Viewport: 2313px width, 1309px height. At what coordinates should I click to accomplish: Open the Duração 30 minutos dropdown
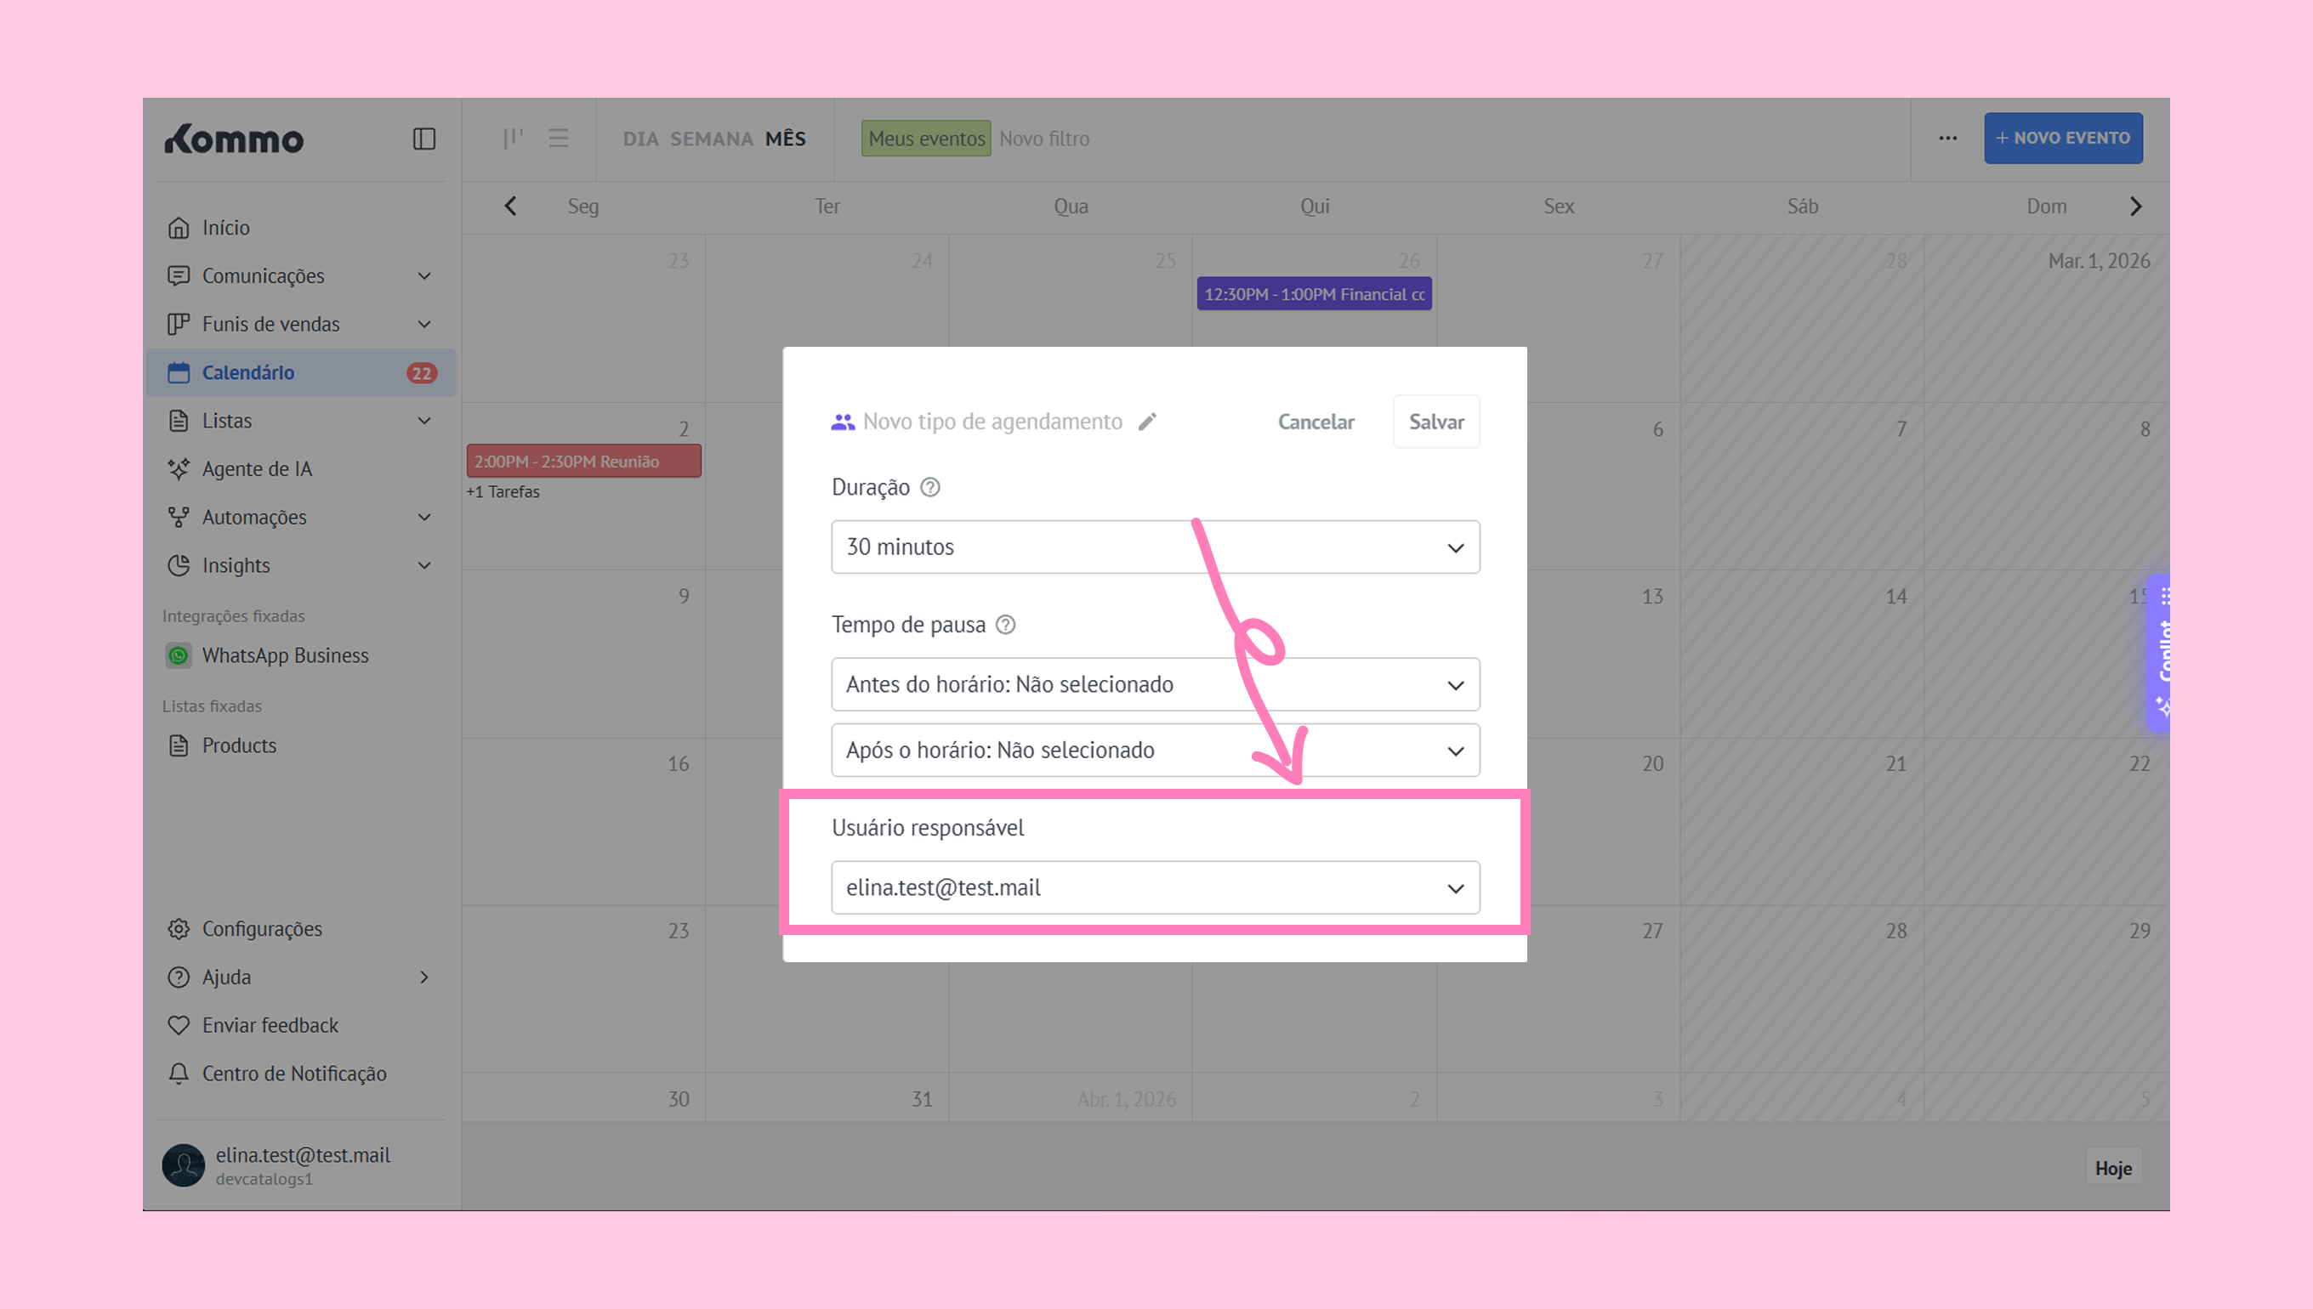click(x=1155, y=547)
